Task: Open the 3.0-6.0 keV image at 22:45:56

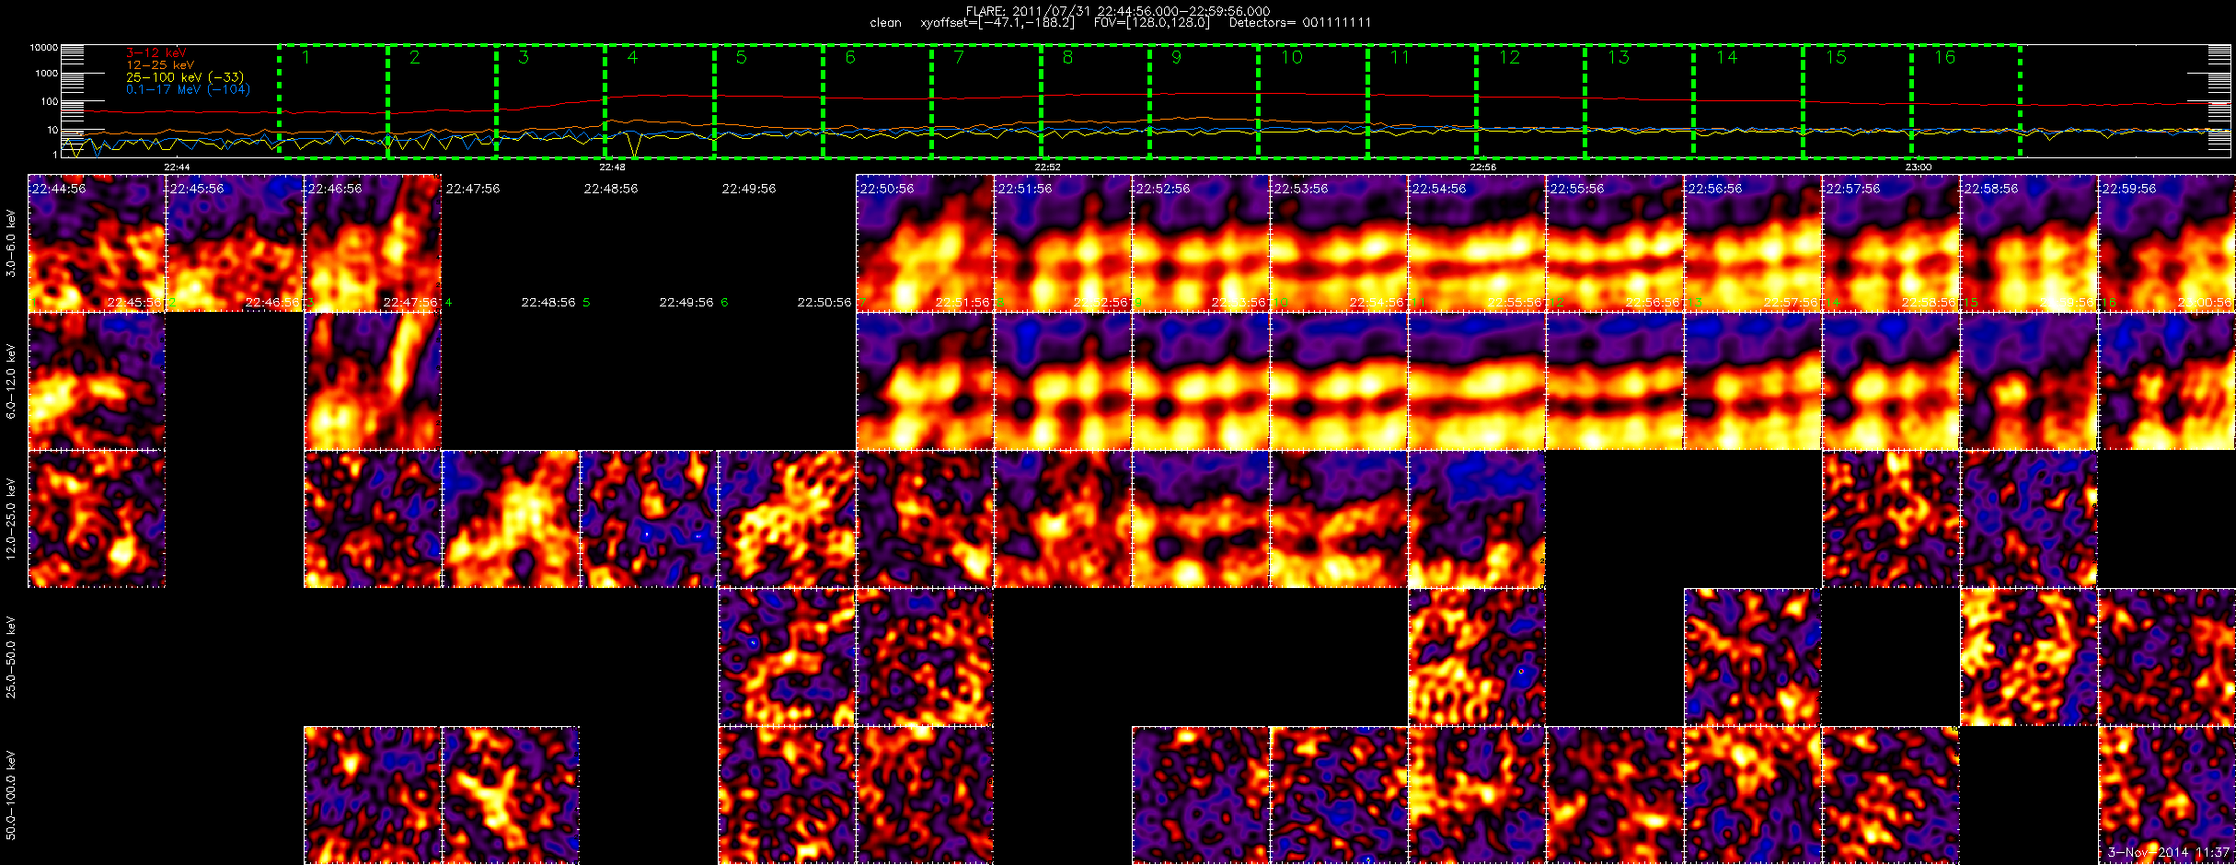Action: click(x=235, y=243)
